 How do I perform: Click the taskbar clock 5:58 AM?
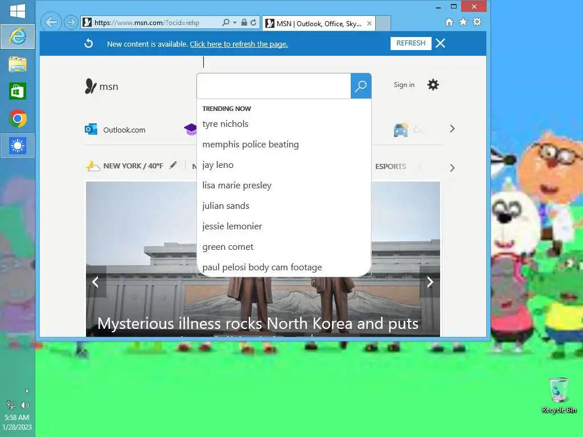pyautogui.click(x=17, y=417)
